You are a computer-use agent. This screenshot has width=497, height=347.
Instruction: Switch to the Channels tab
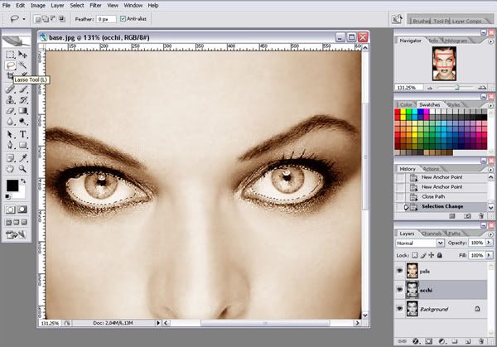tap(432, 234)
